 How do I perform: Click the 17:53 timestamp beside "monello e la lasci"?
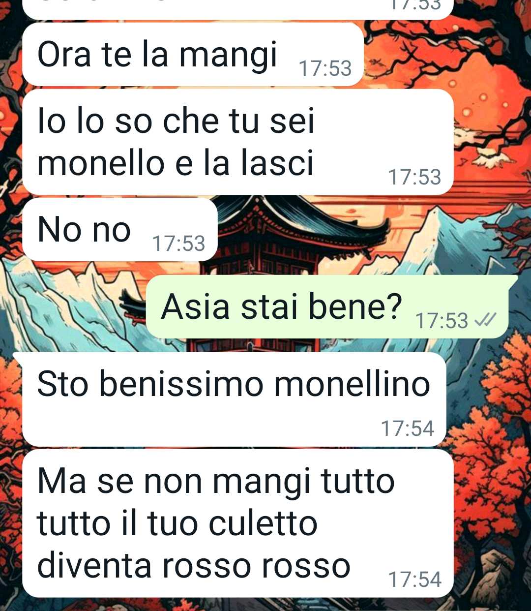pyautogui.click(x=415, y=177)
